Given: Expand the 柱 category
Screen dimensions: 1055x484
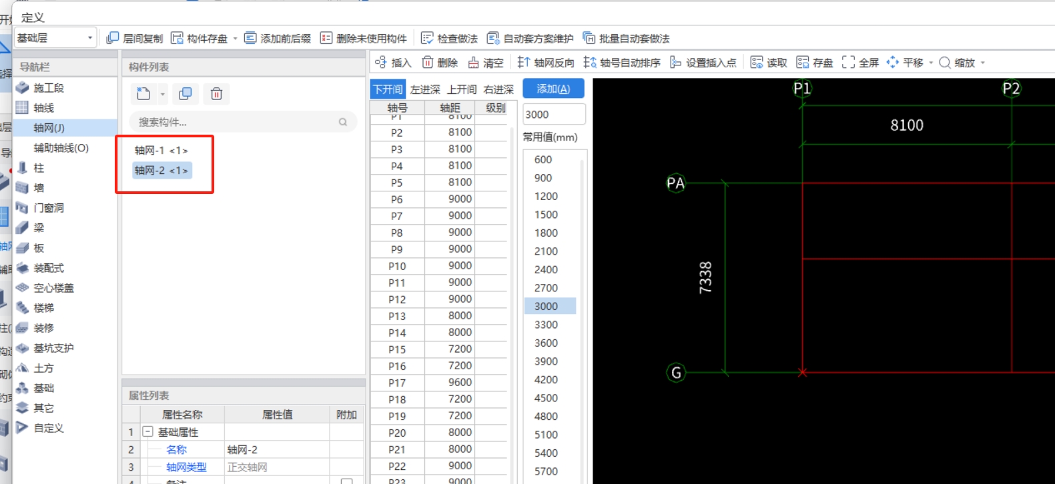Looking at the screenshot, I should point(39,168).
